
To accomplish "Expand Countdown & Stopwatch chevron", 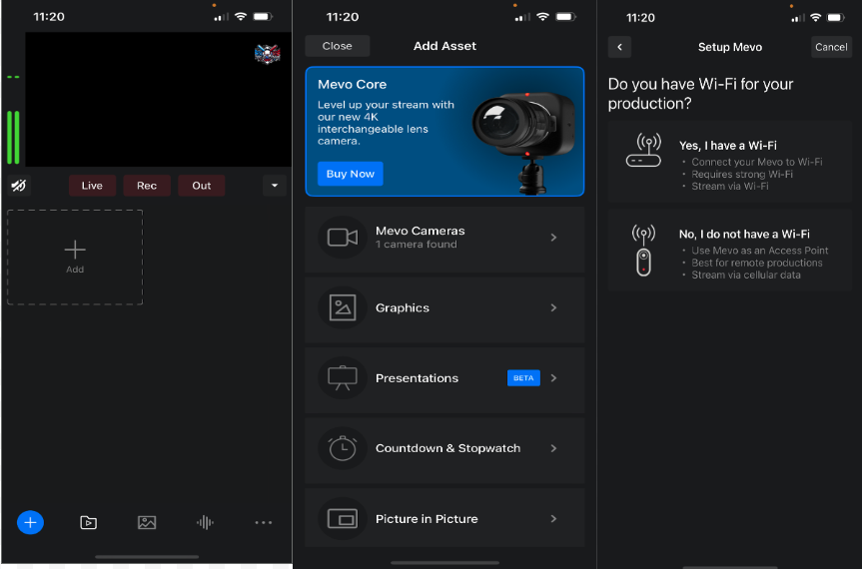I will pos(553,448).
